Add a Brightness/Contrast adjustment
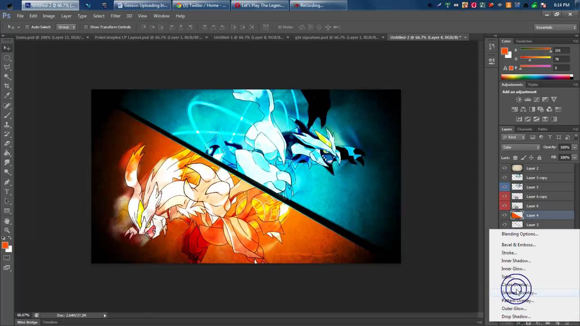The height and width of the screenshot is (326, 580). 519,100
